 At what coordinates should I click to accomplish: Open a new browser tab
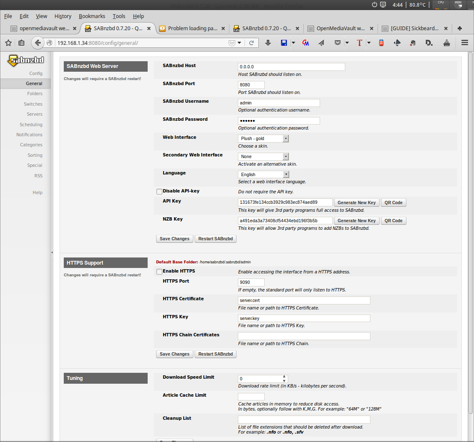coord(460,29)
